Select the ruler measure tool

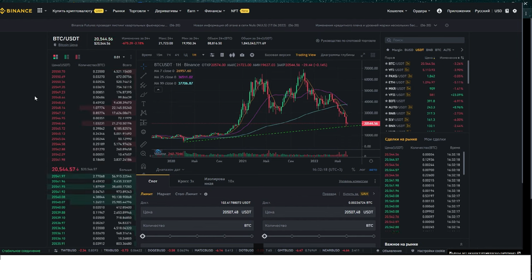pyautogui.click(x=143, y=144)
